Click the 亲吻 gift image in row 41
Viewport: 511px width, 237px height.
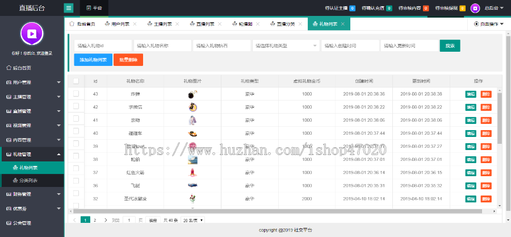(x=192, y=120)
